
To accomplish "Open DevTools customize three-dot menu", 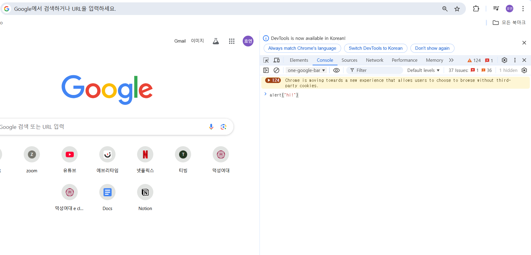I will click(x=515, y=60).
